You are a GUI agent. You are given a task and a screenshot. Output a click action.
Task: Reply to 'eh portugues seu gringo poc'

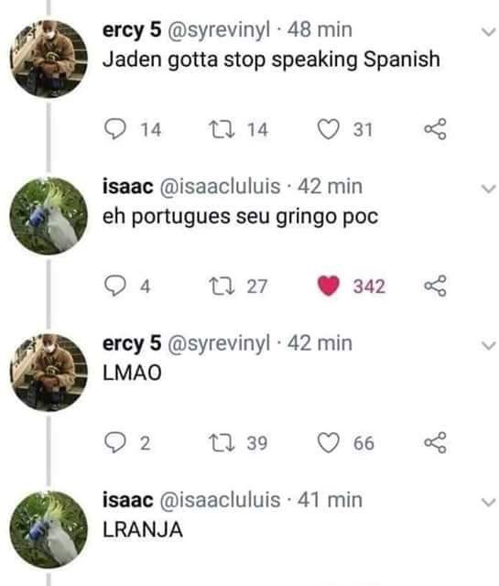114,286
